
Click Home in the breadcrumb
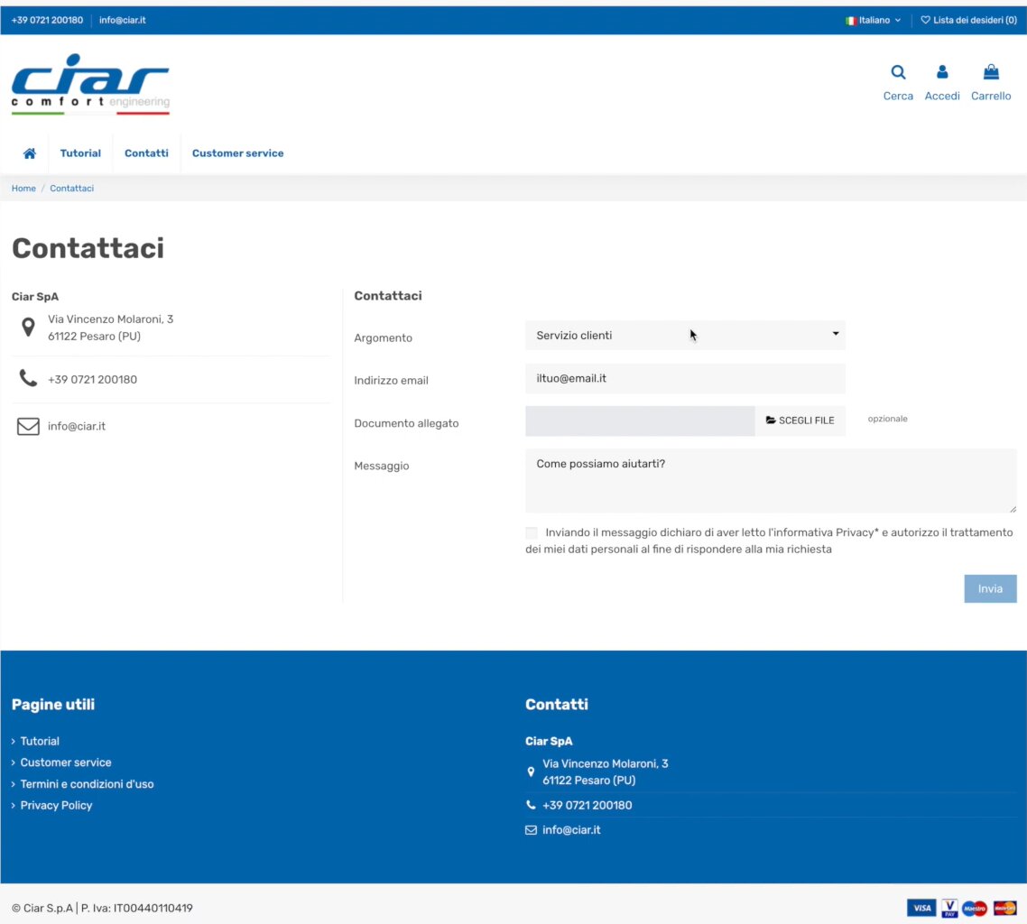point(23,189)
